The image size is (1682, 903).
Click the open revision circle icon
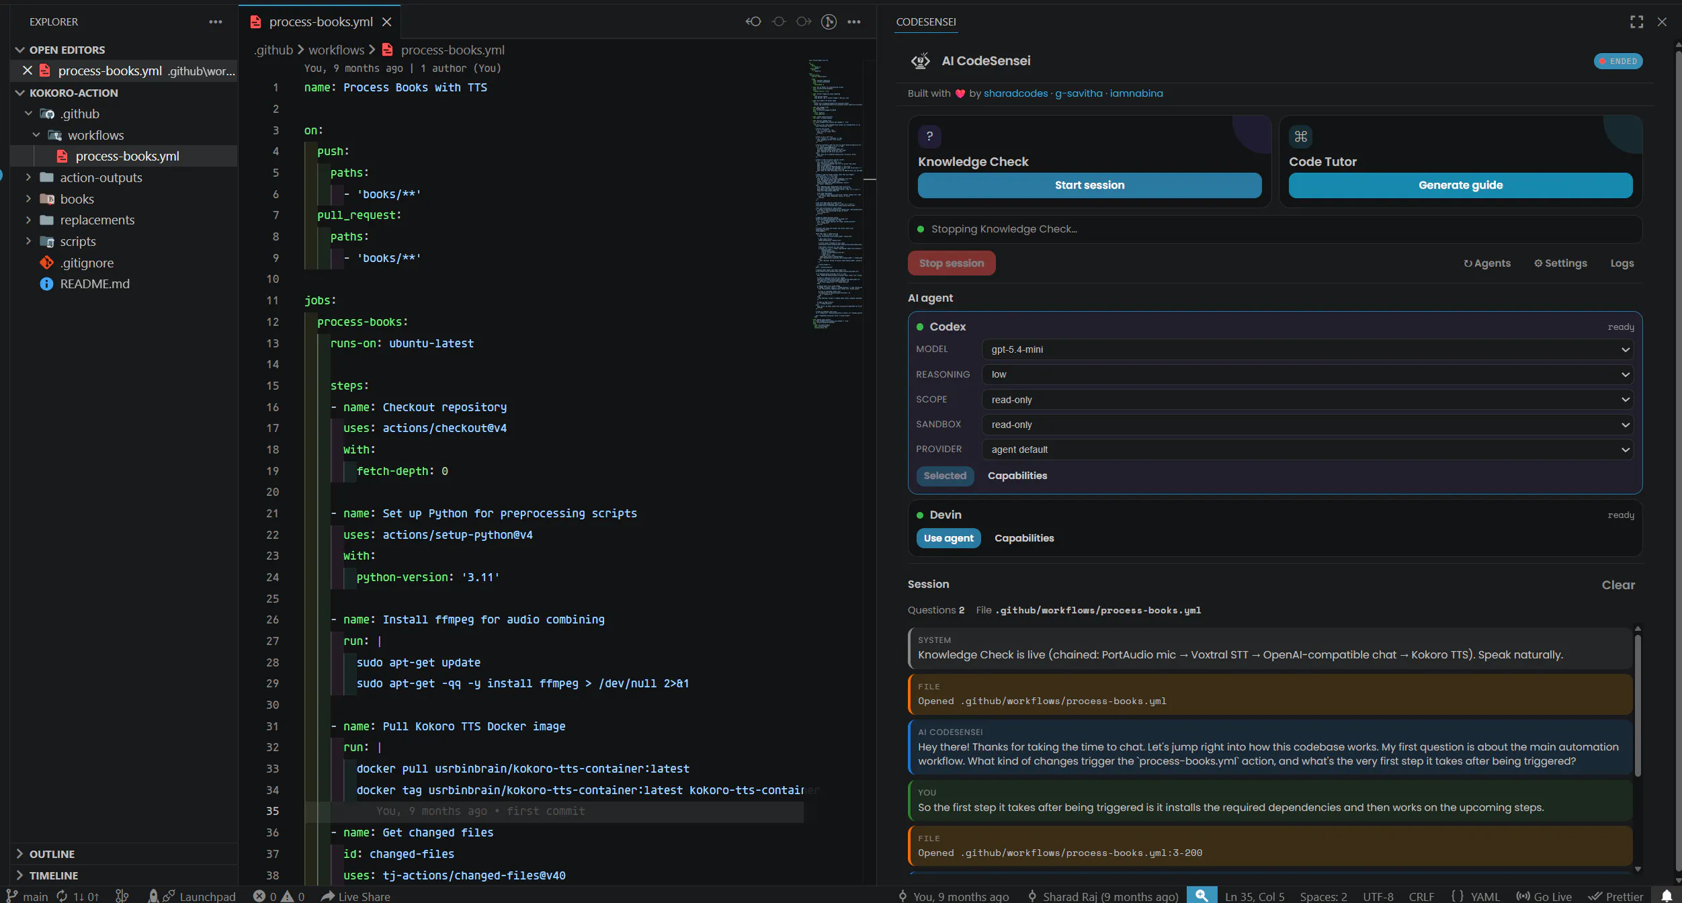click(779, 21)
